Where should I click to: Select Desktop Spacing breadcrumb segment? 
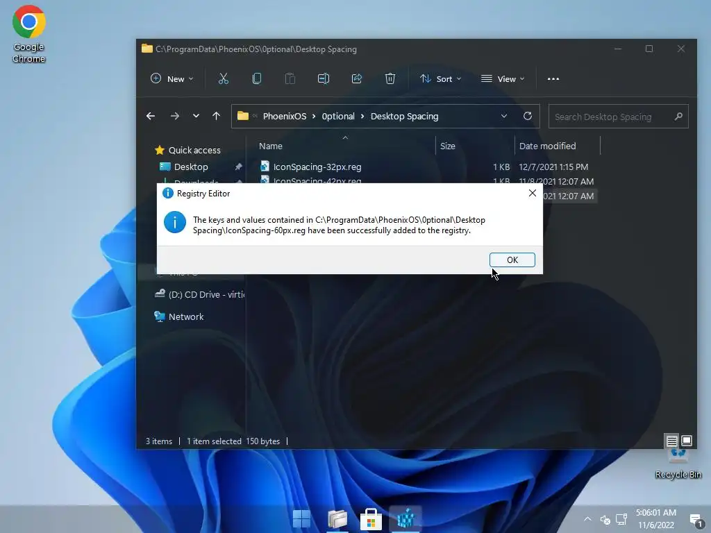(405, 117)
